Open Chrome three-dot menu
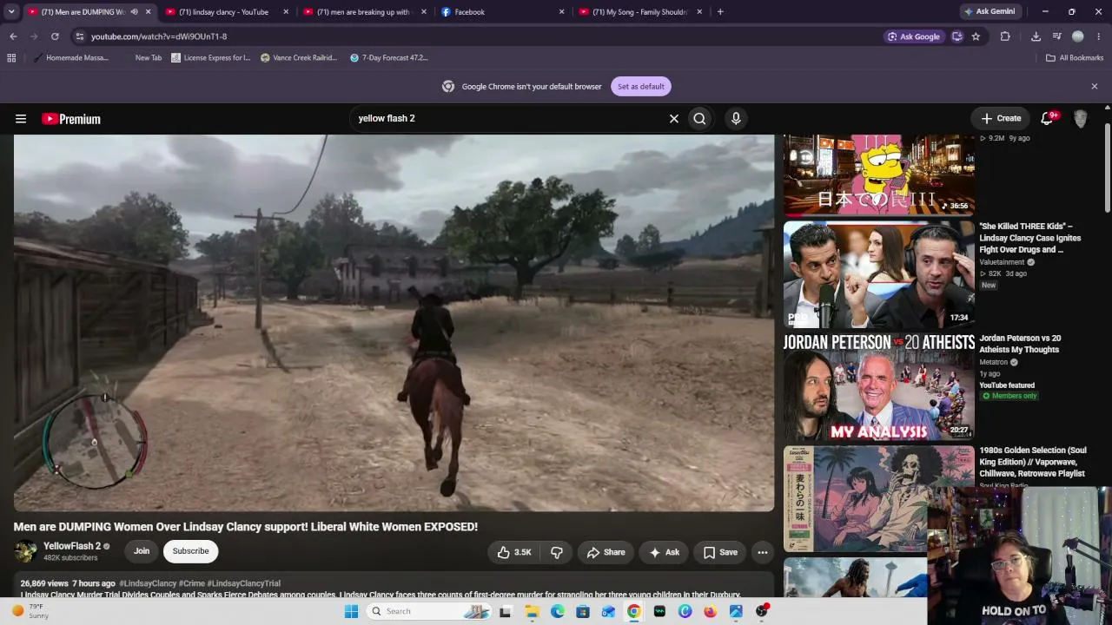Image resolution: width=1112 pixels, height=625 pixels. 1099,36
